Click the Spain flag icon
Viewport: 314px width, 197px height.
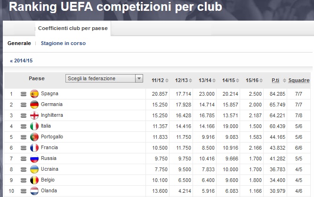(34, 94)
